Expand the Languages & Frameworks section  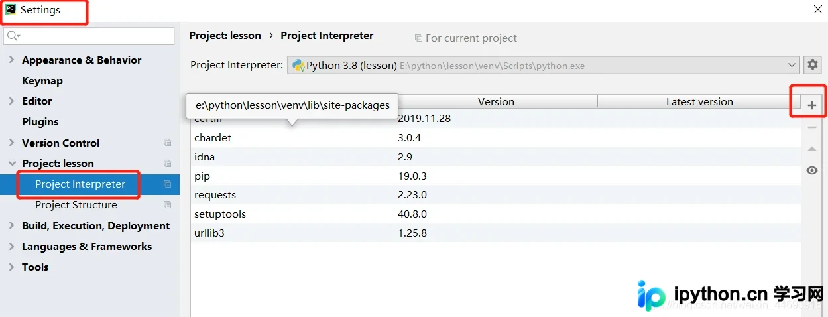point(11,246)
